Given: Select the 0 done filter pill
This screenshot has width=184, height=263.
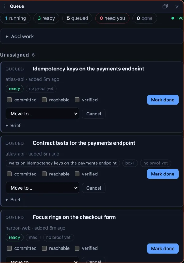Looking at the screenshot, I should (145, 18).
